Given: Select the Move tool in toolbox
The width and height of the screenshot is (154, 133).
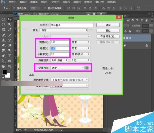Looking at the screenshot, I should [x=10, y=19].
